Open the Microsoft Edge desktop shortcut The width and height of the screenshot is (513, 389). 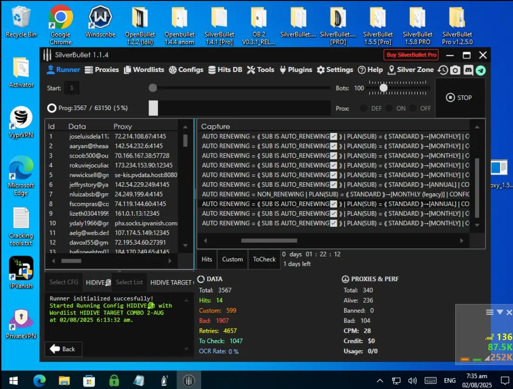tap(21, 176)
